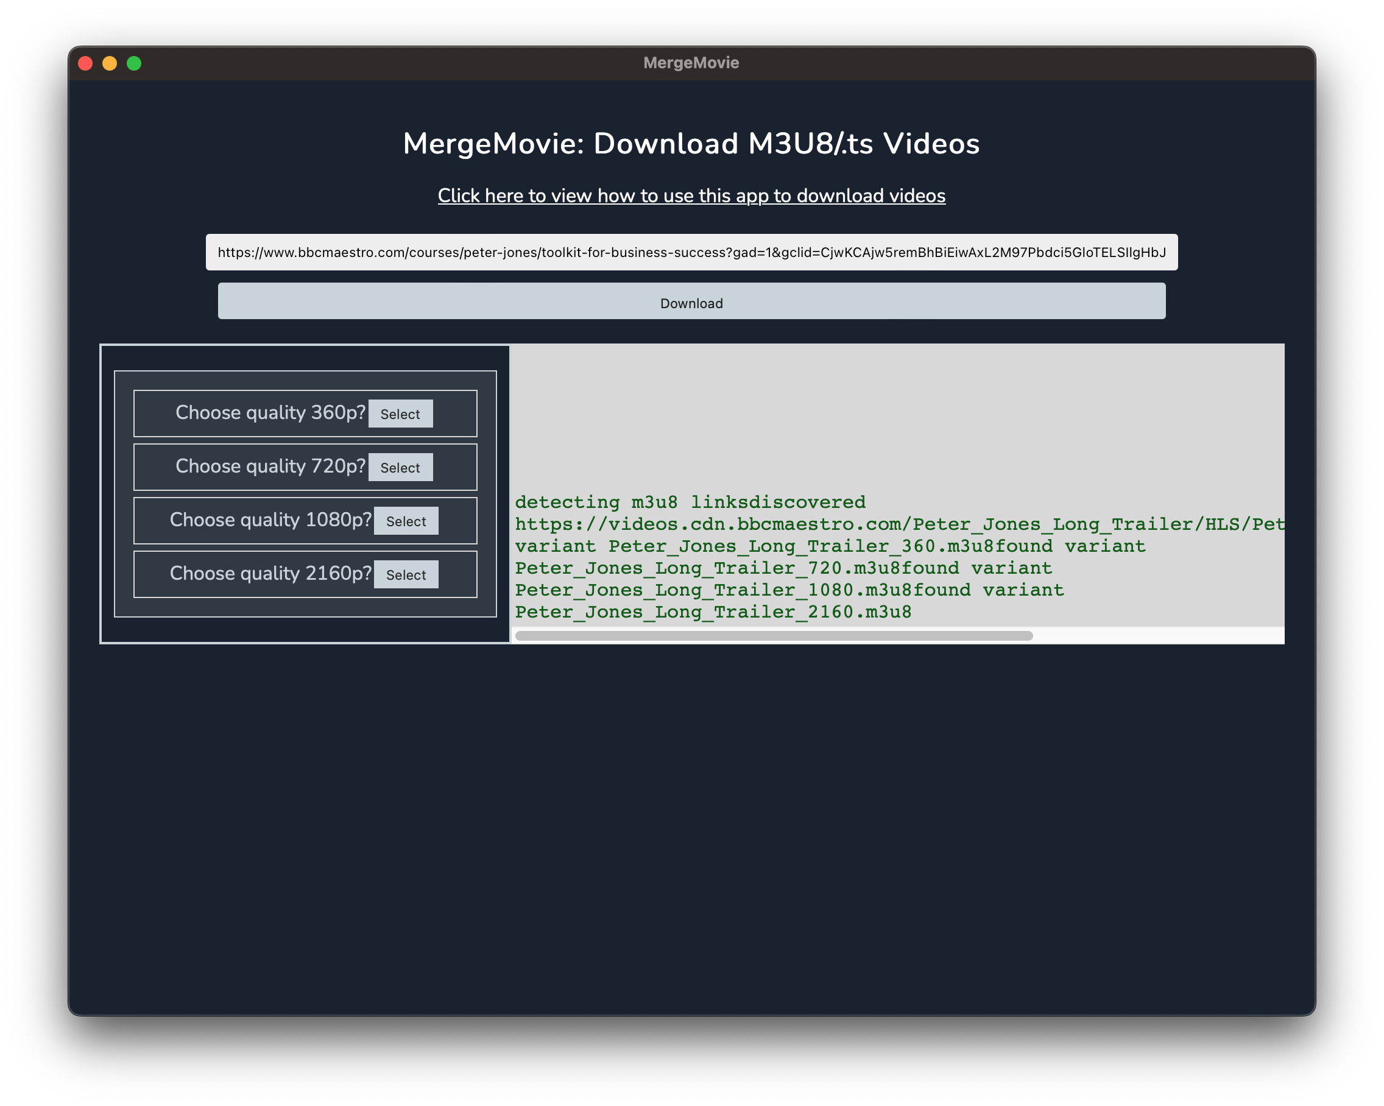
Task: Select the 720p quality option
Action: coord(400,467)
